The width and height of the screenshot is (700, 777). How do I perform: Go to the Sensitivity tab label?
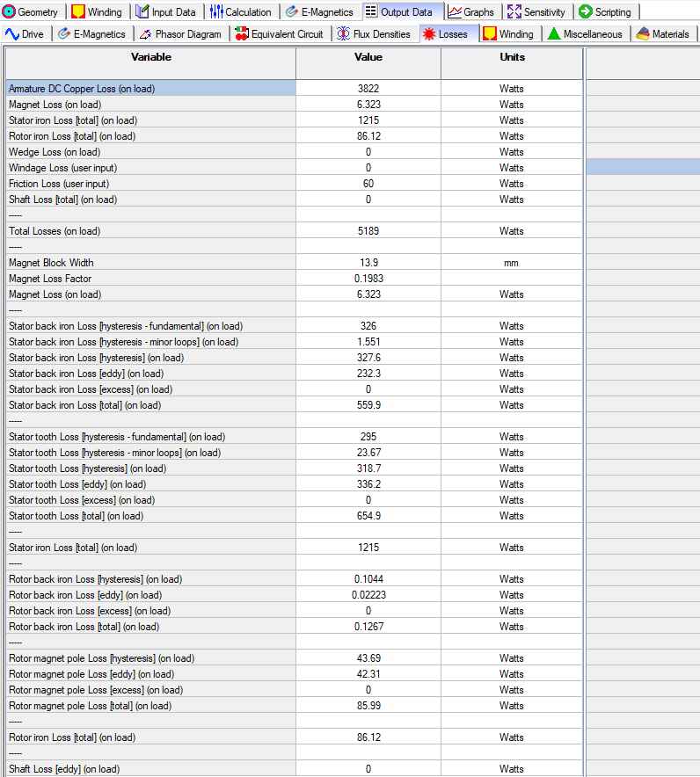[544, 12]
